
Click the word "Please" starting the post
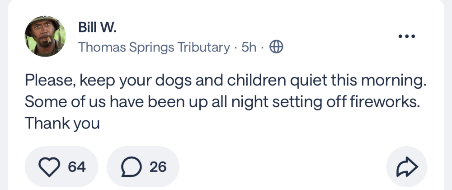pyautogui.click(x=46, y=81)
